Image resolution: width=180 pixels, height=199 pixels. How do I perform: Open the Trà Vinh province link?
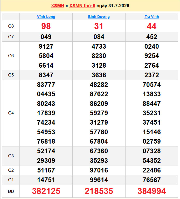pyautogui.click(x=152, y=17)
